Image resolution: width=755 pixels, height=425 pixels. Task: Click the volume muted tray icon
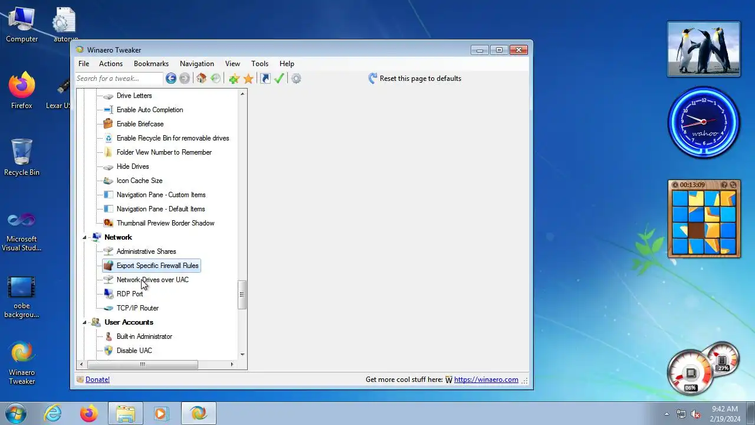695,414
